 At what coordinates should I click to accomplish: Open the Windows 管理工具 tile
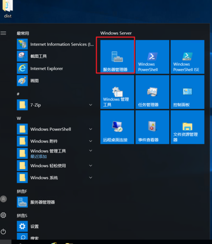point(117,92)
